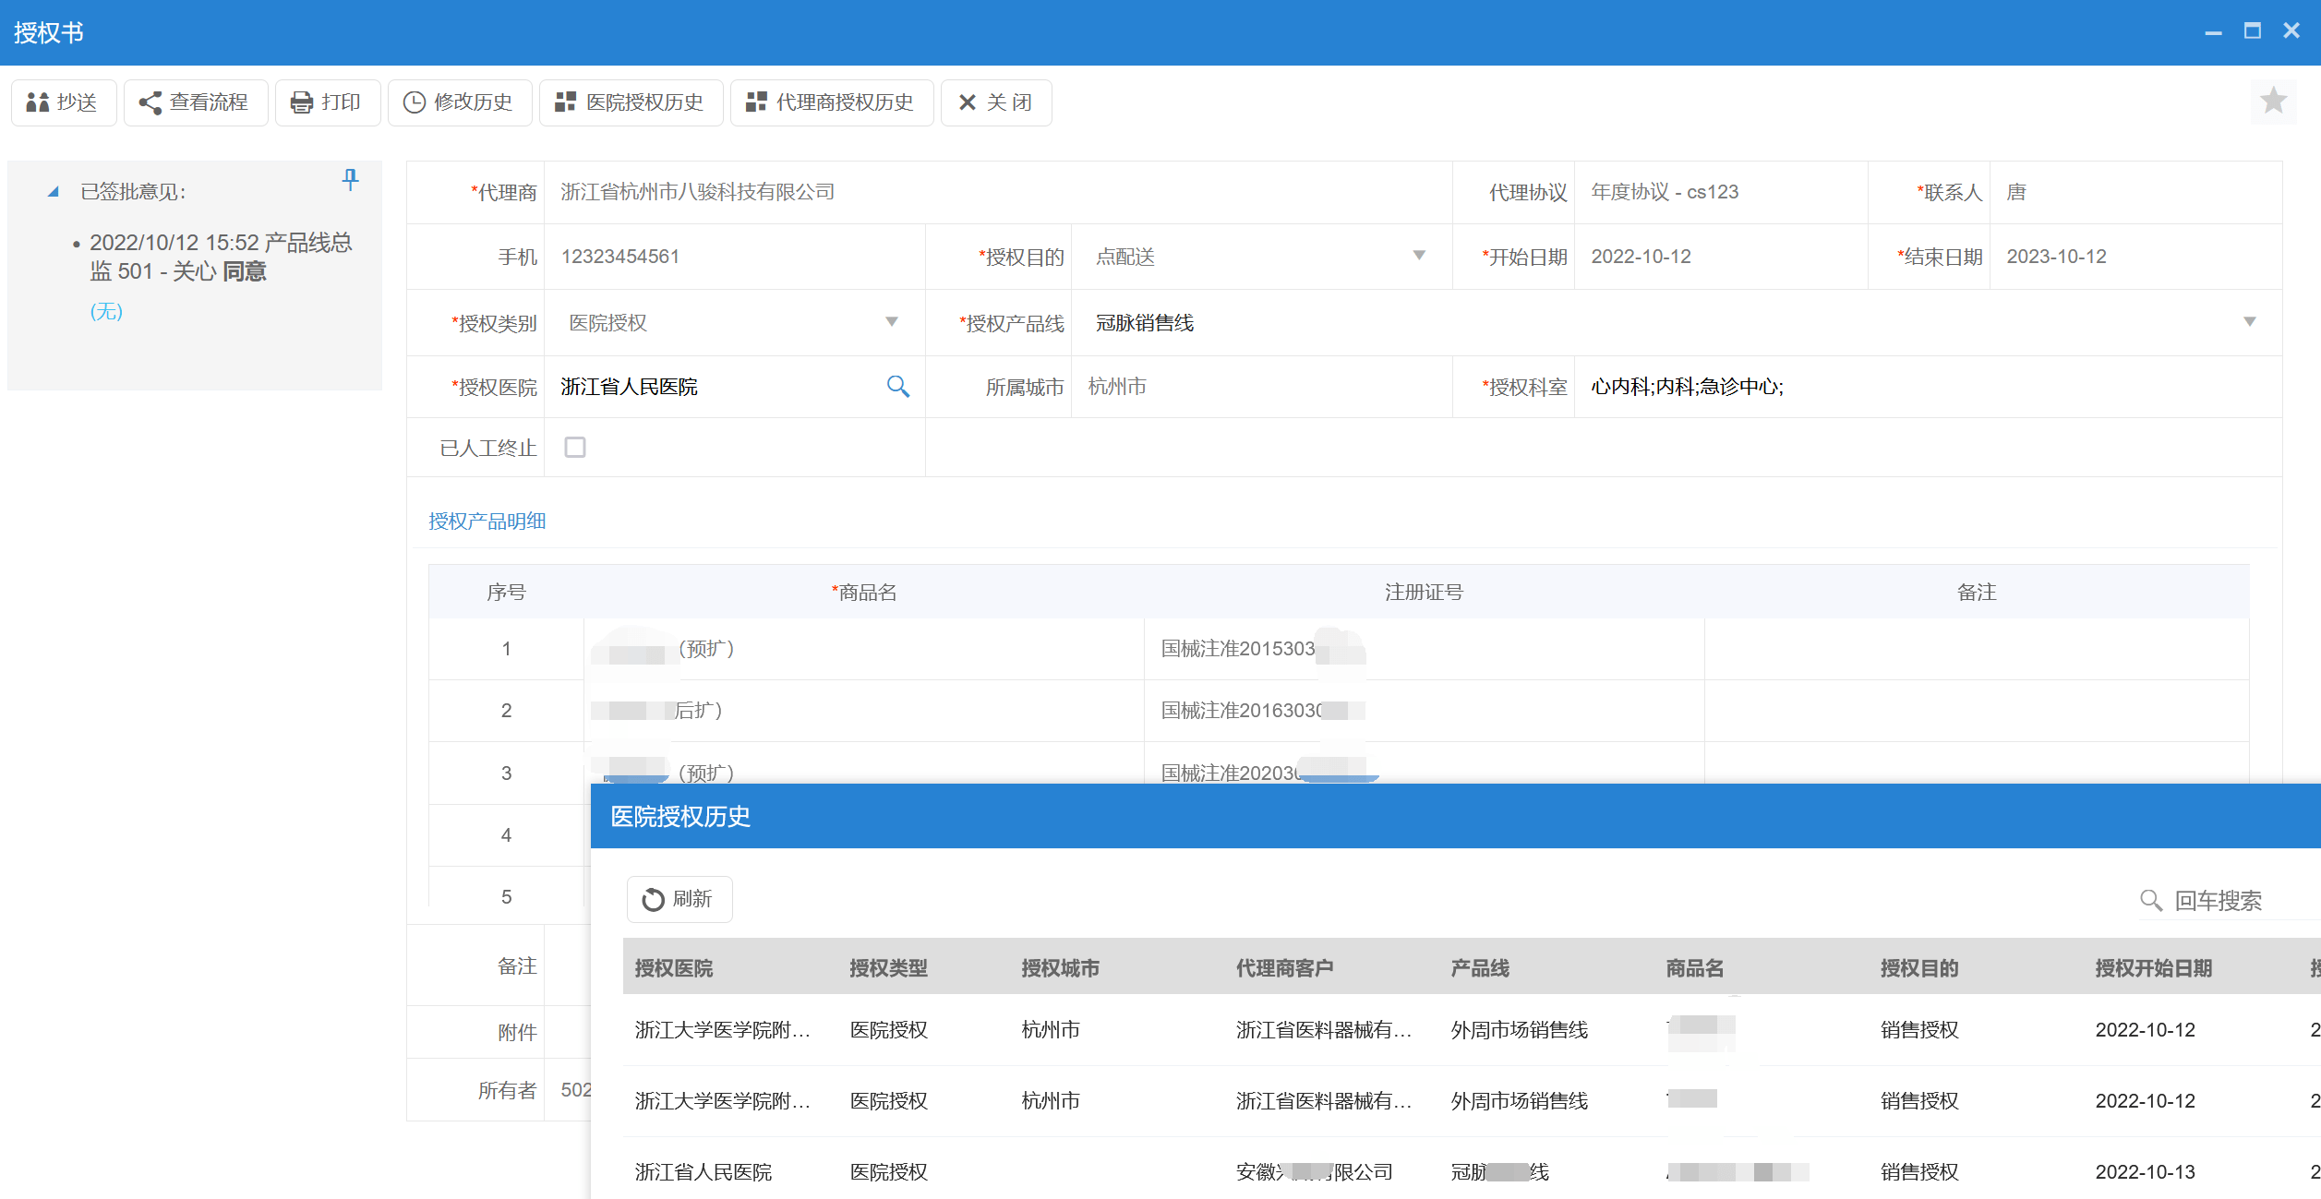Select the 查看流程 share icon
The image size is (2321, 1199).
pos(151,102)
